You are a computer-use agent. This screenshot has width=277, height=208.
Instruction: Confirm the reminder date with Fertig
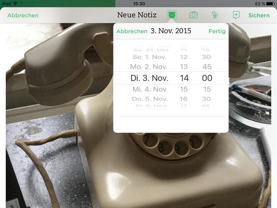pyautogui.click(x=217, y=31)
